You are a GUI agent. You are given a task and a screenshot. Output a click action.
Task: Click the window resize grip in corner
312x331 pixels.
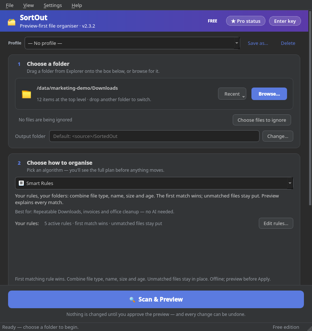309,329
